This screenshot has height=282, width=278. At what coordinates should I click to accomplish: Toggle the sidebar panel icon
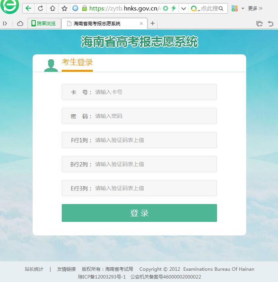click(x=5, y=24)
